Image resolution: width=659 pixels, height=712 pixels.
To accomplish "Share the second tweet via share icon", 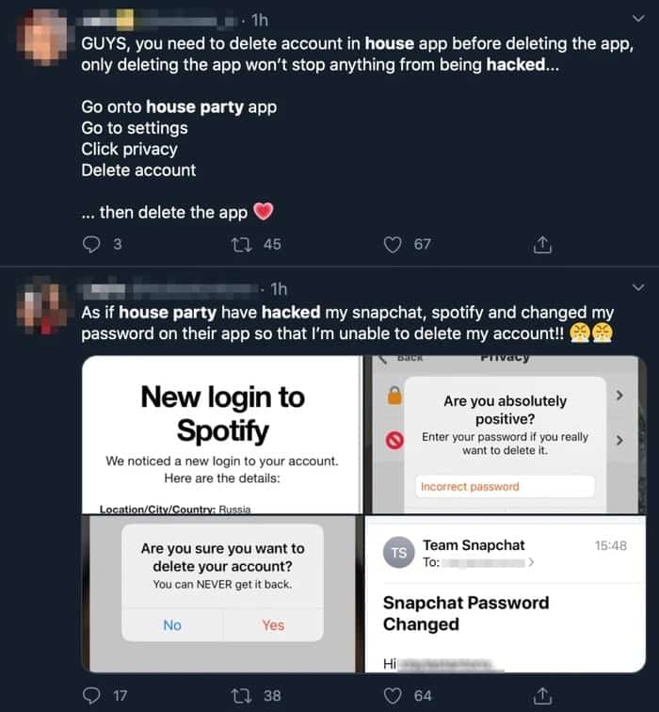I will [542, 695].
